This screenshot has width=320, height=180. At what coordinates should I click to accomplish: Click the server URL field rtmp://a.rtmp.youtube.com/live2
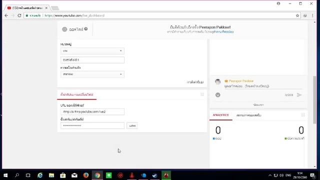(x=92, y=111)
